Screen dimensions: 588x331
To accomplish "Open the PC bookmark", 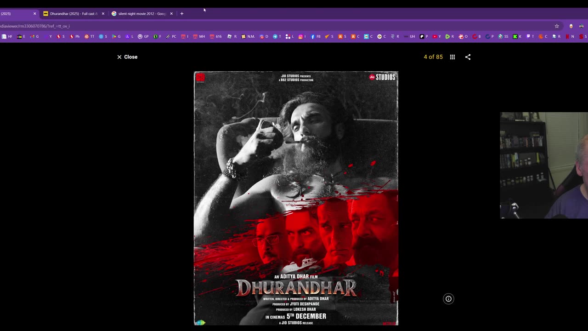I will [171, 36].
